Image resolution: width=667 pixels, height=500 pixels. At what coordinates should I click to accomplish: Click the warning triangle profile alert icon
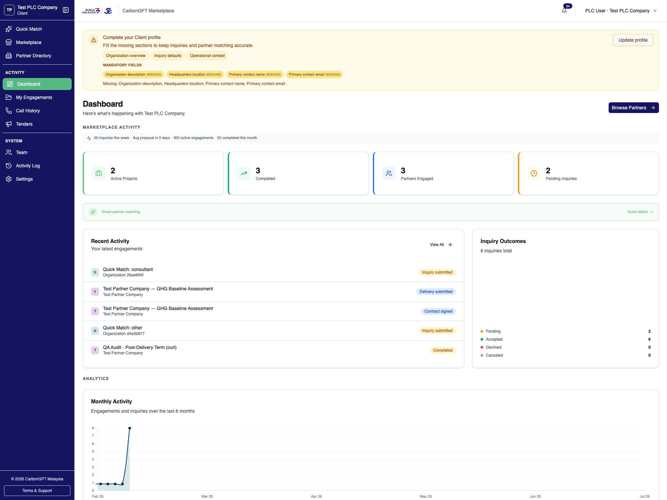pyautogui.click(x=94, y=40)
